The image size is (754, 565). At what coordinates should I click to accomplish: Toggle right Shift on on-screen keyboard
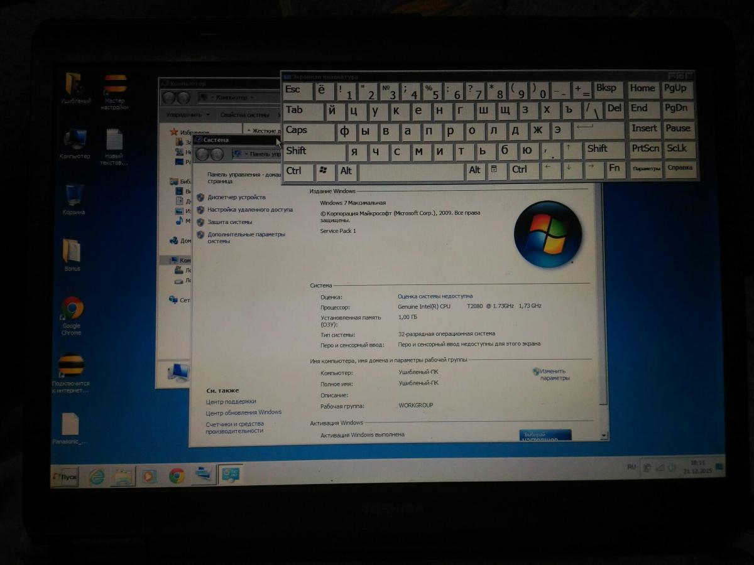(604, 151)
